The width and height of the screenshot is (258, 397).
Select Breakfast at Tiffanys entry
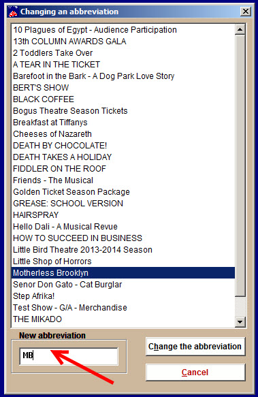coord(123,123)
